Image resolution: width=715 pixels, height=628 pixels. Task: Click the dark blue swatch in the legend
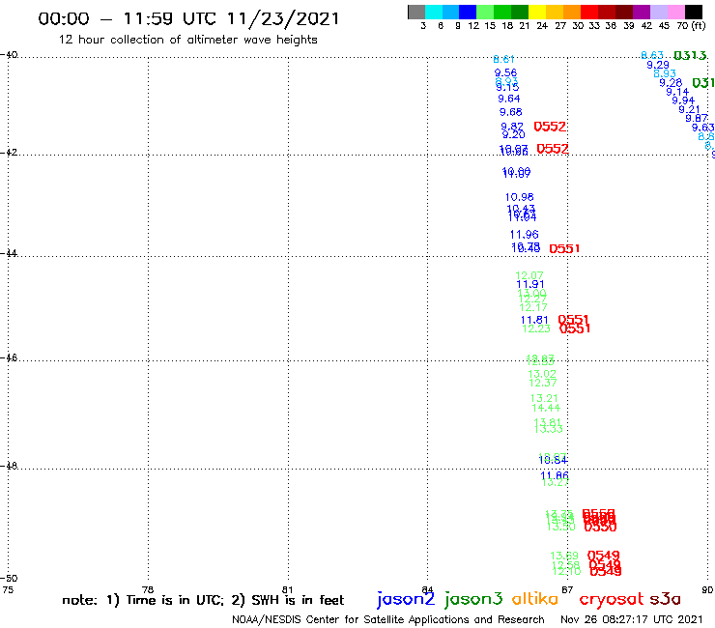coord(468,12)
